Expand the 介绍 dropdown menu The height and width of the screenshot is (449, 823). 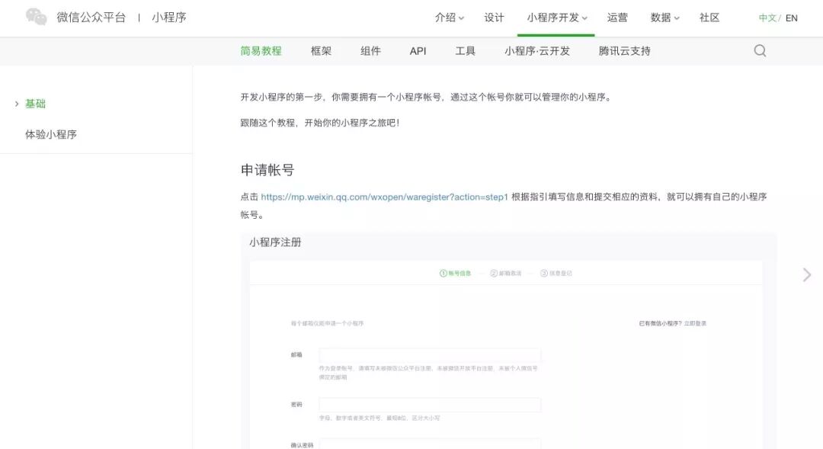click(450, 18)
